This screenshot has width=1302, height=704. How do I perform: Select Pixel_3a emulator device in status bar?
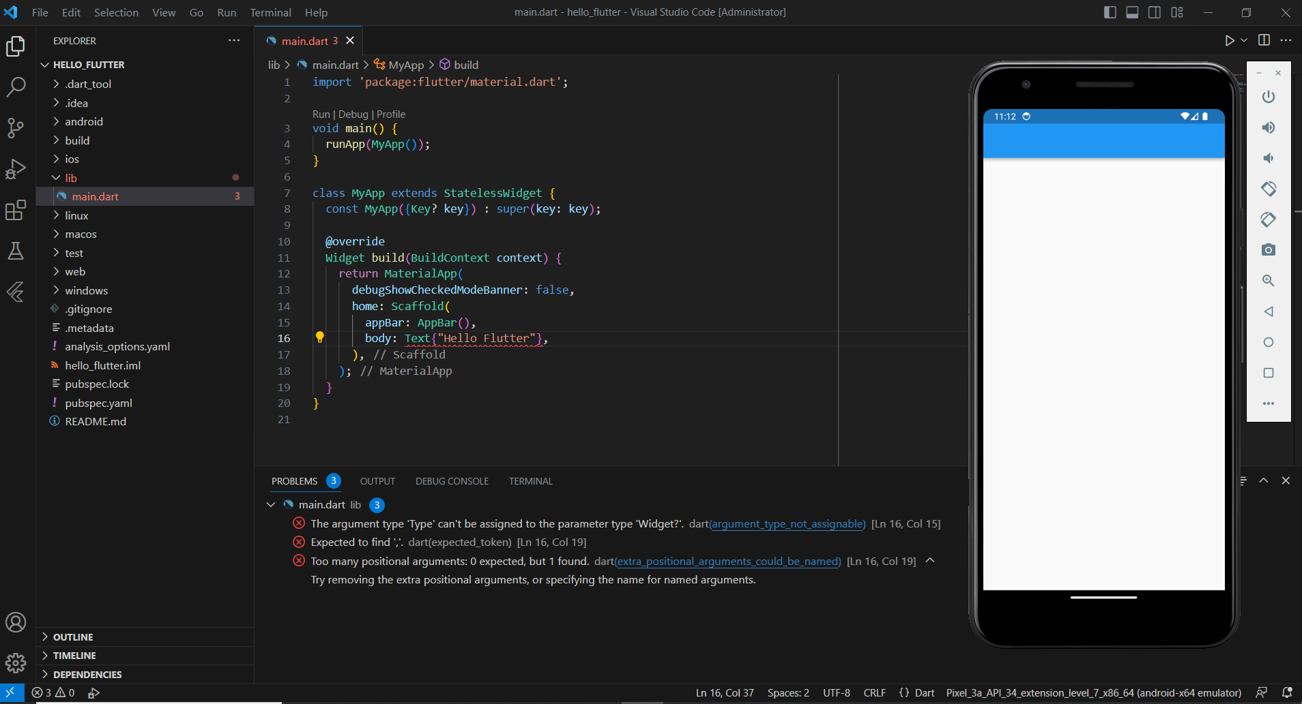(1093, 692)
